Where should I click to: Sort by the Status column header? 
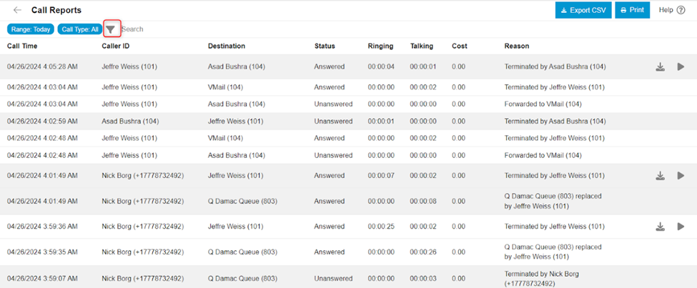(325, 46)
